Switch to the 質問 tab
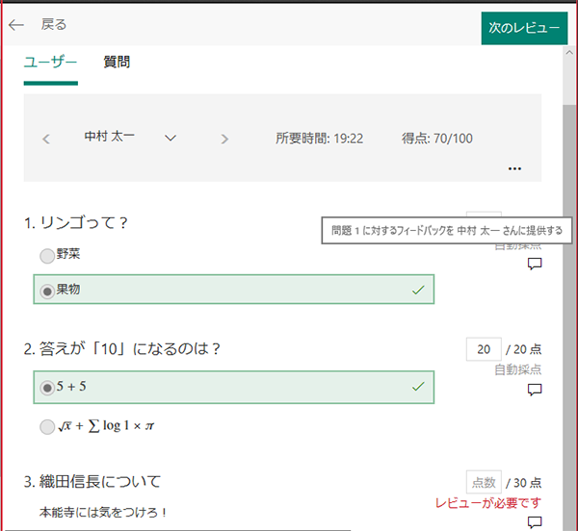578x531 pixels. pos(117,62)
